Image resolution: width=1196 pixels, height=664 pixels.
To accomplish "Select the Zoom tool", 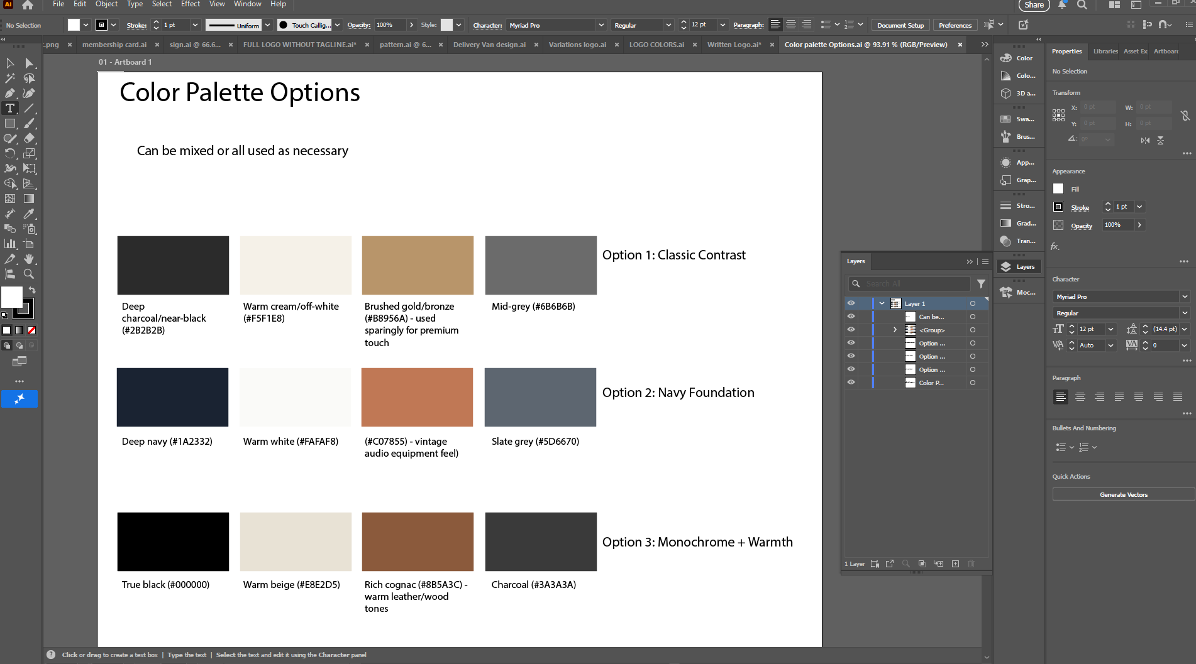I will coord(29,274).
